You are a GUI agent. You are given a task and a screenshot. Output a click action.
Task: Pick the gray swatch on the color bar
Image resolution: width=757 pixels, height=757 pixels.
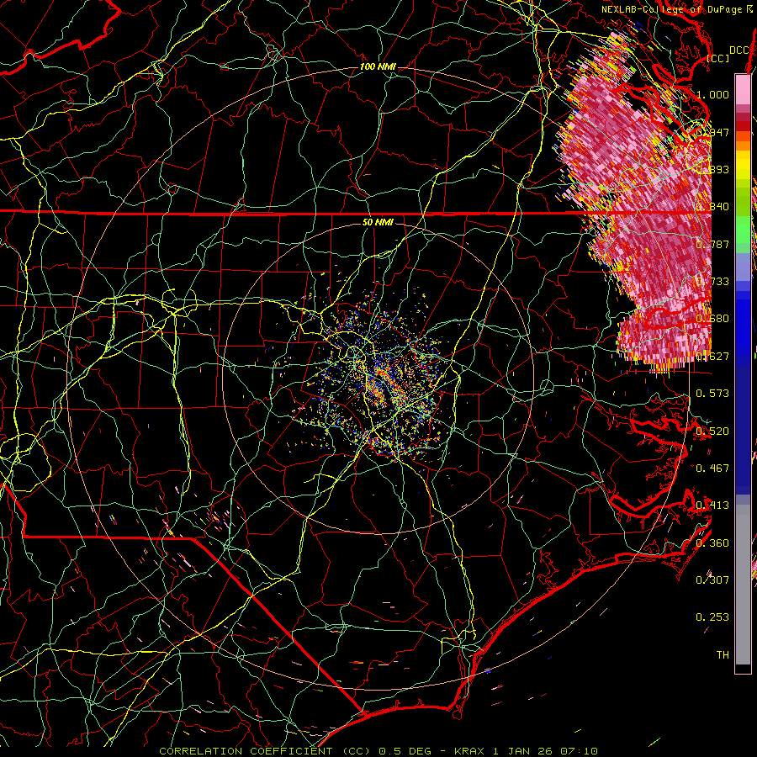click(x=743, y=585)
